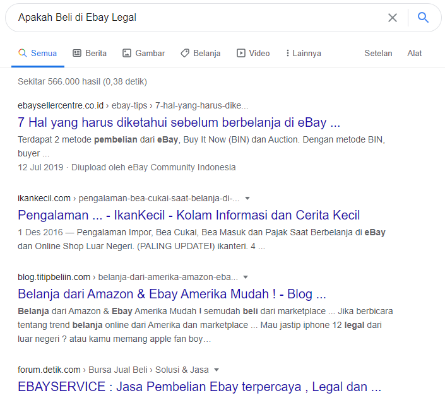
Task: Select the Semua tab
Action: (x=38, y=54)
